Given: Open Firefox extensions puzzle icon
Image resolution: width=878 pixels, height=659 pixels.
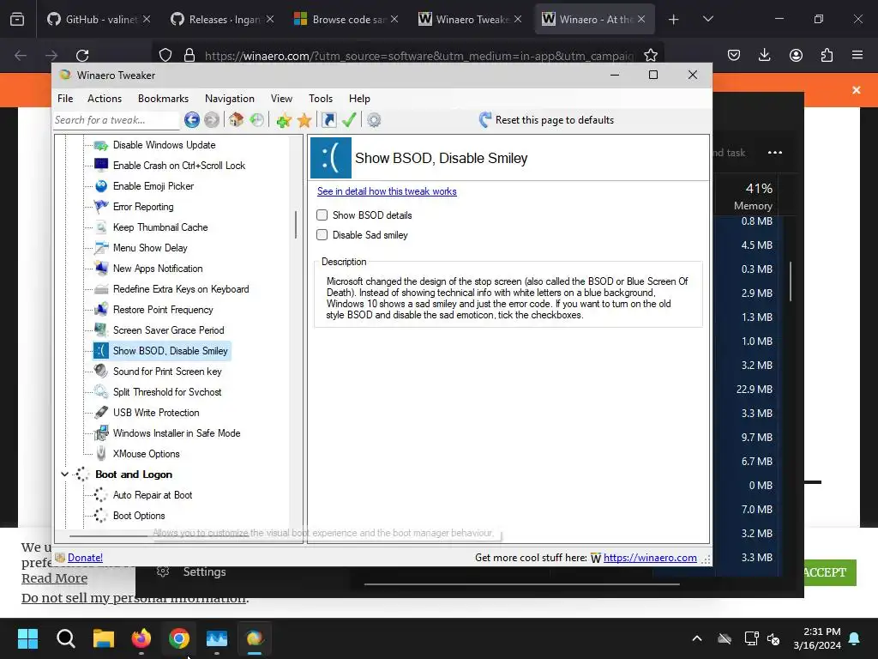Looking at the screenshot, I should point(827,55).
